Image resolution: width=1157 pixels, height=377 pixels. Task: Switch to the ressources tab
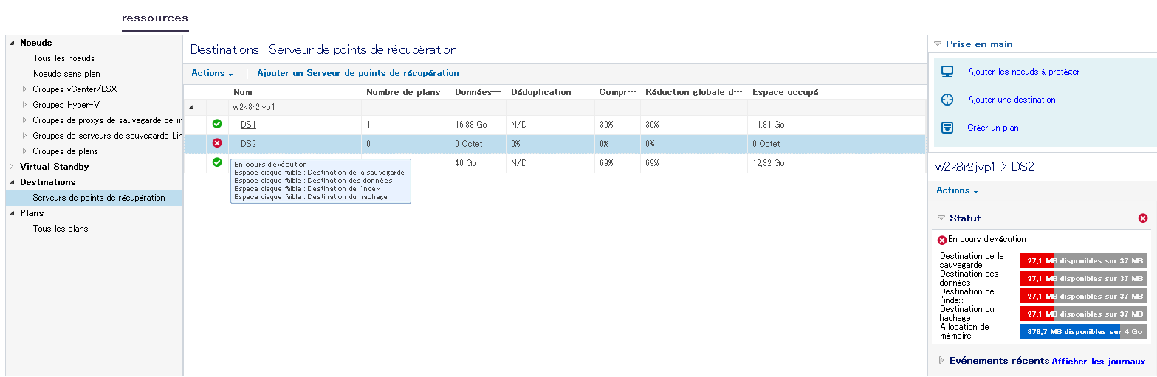155,18
